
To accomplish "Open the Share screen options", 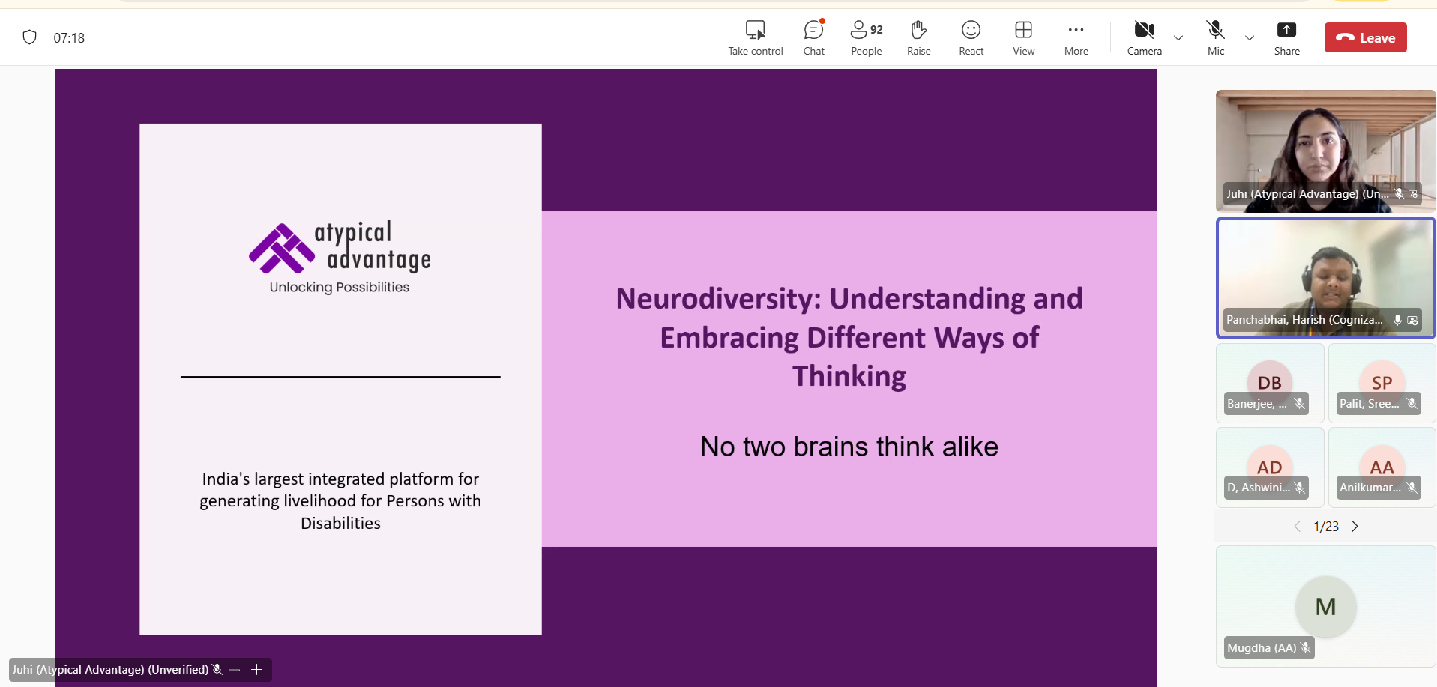I will point(1287,37).
